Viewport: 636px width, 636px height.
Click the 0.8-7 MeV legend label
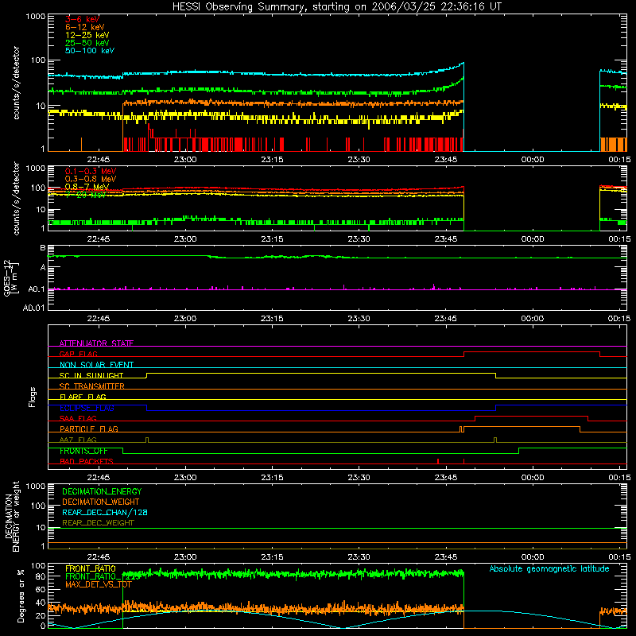pyautogui.click(x=87, y=187)
